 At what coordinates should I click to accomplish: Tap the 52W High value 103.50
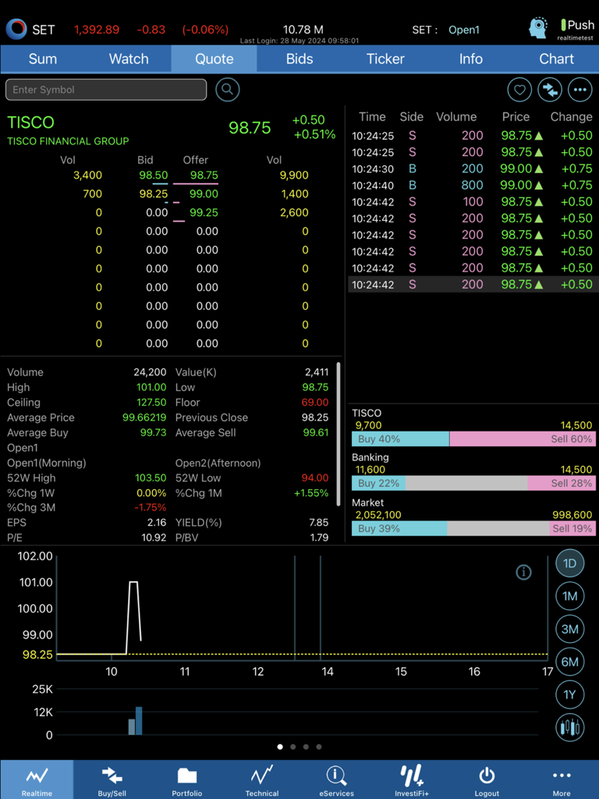click(x=151, y=478)
